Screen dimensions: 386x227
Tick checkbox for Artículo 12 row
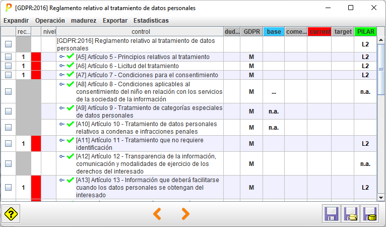[x=9, y=163]
